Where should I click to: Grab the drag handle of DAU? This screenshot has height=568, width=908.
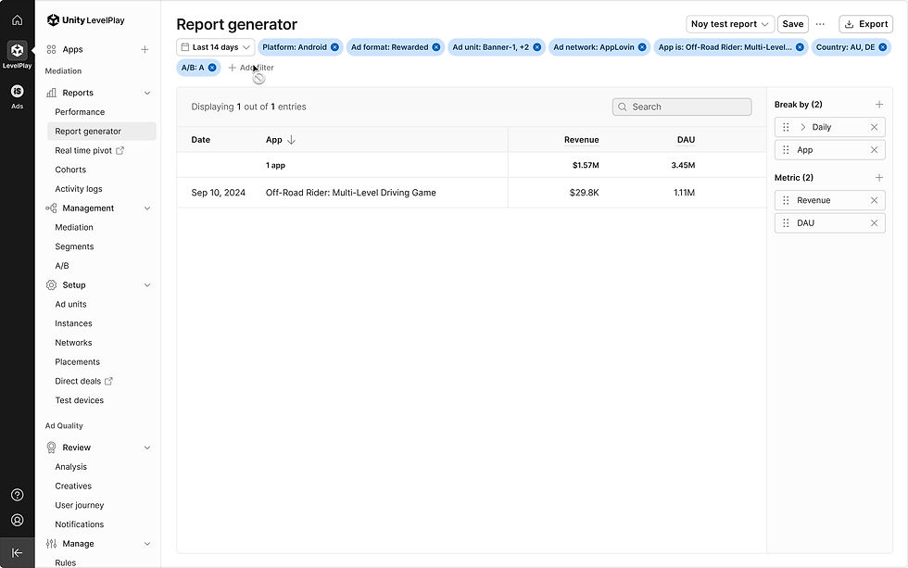click(x=786, y=223)
